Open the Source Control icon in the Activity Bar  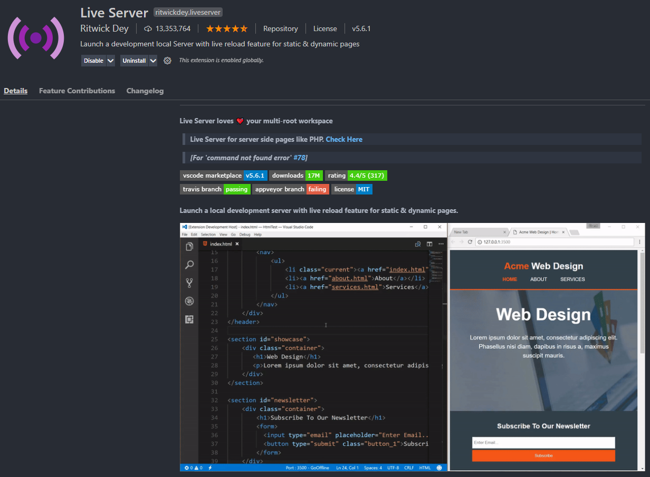pos(190,283)
